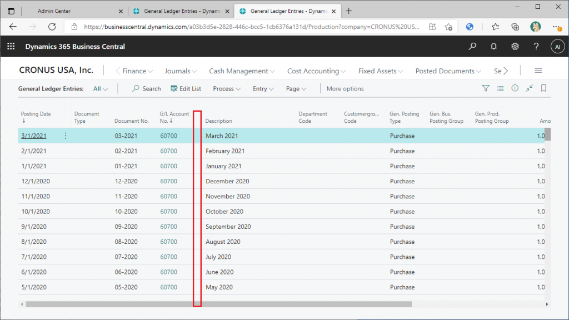This screenshot has height=320, width=569.
Task: Click the collapse page arrows icon
Action: click(x=530, y=88)
